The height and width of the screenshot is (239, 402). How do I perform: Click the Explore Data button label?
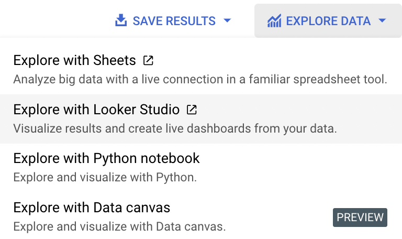pos(328,21)
